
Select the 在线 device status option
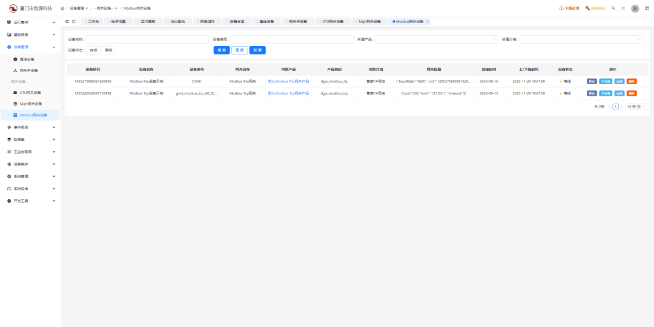click(93, 50)
